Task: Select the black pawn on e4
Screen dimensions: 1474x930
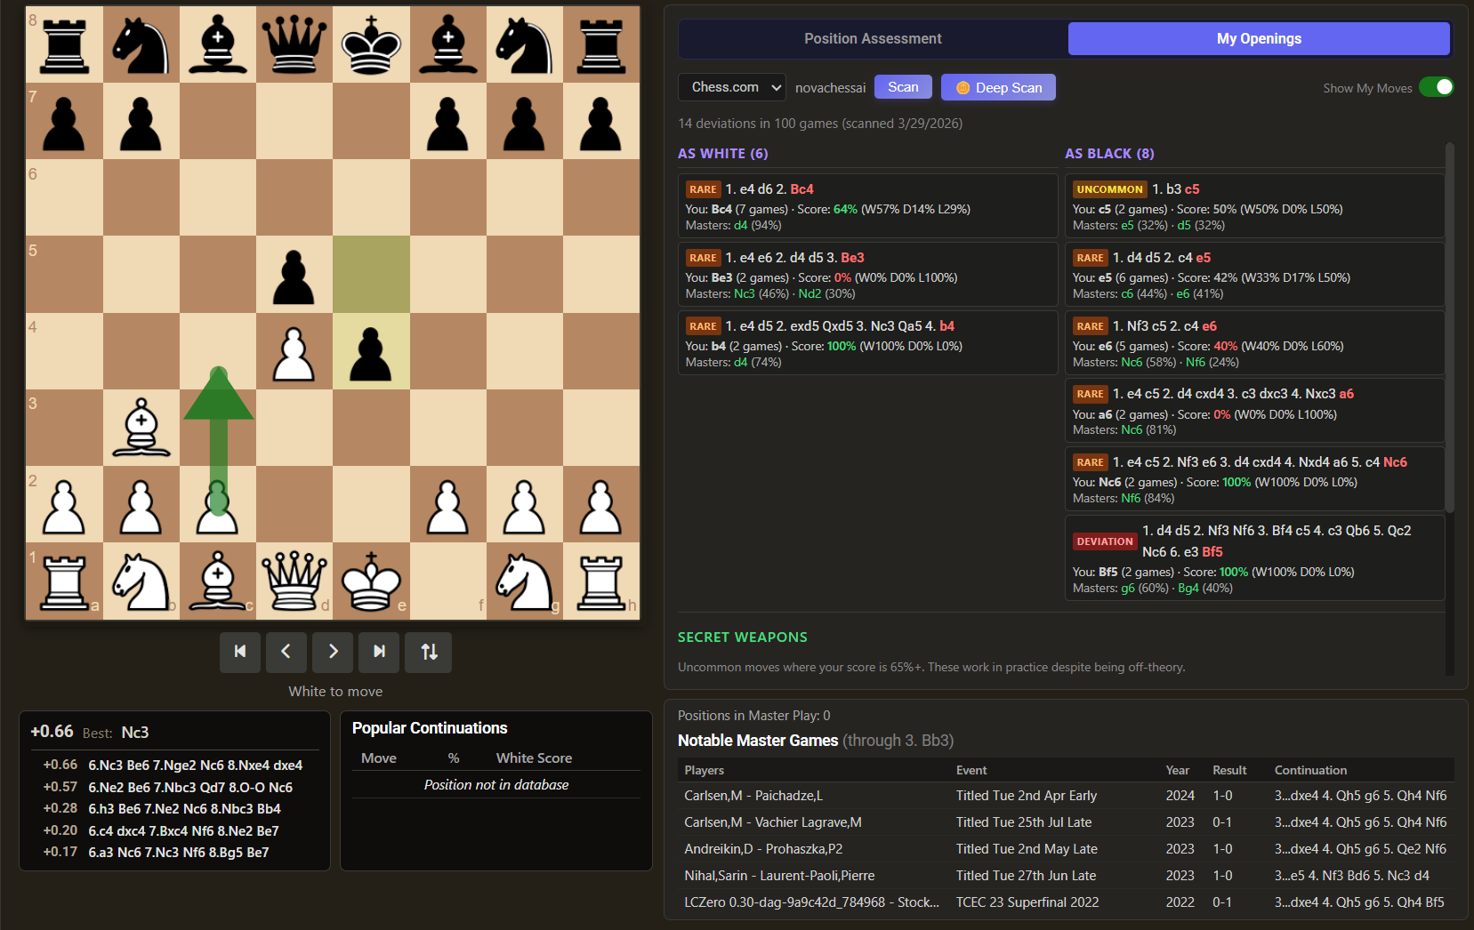Action: 371,352
